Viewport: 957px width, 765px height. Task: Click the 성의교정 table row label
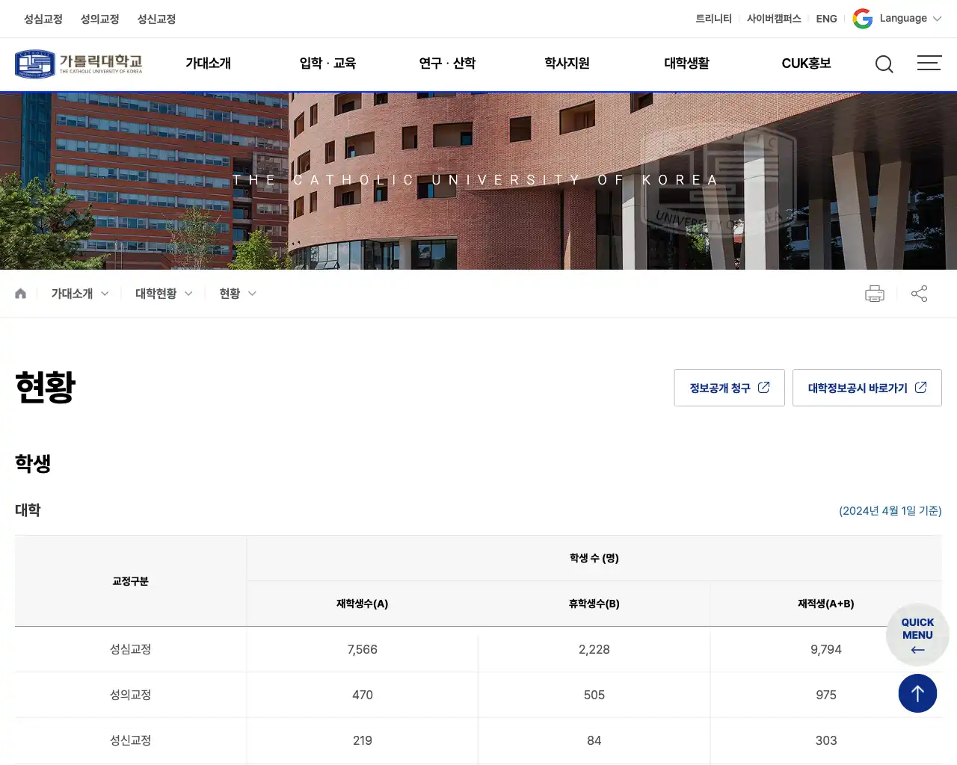[131, 695]
